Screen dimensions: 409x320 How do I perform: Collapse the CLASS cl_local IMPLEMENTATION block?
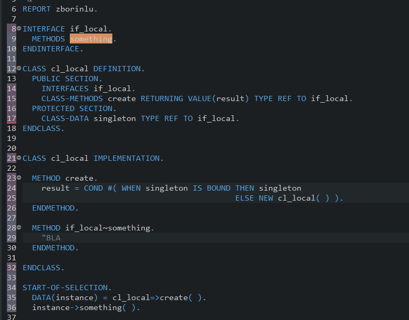click(19, 158)
